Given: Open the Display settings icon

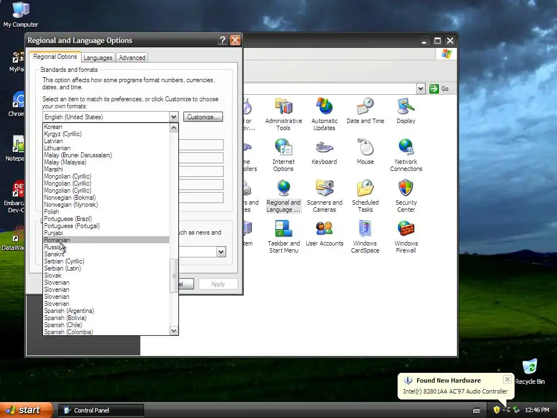Looking at the screenshot, I should point(406,110).
